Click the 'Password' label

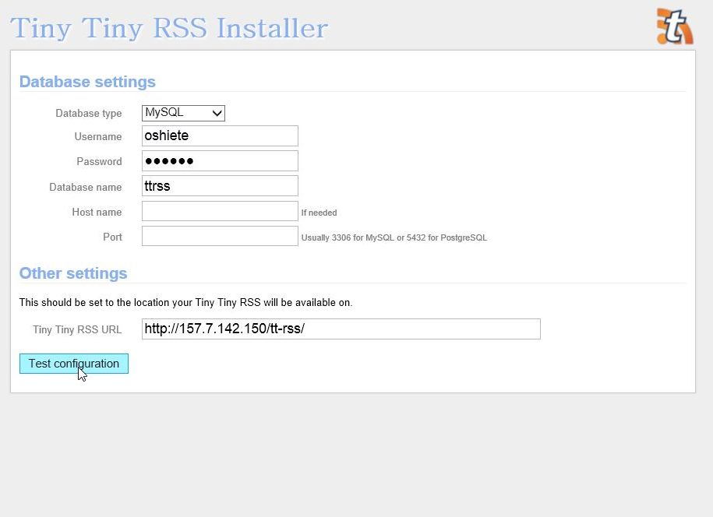99,162
